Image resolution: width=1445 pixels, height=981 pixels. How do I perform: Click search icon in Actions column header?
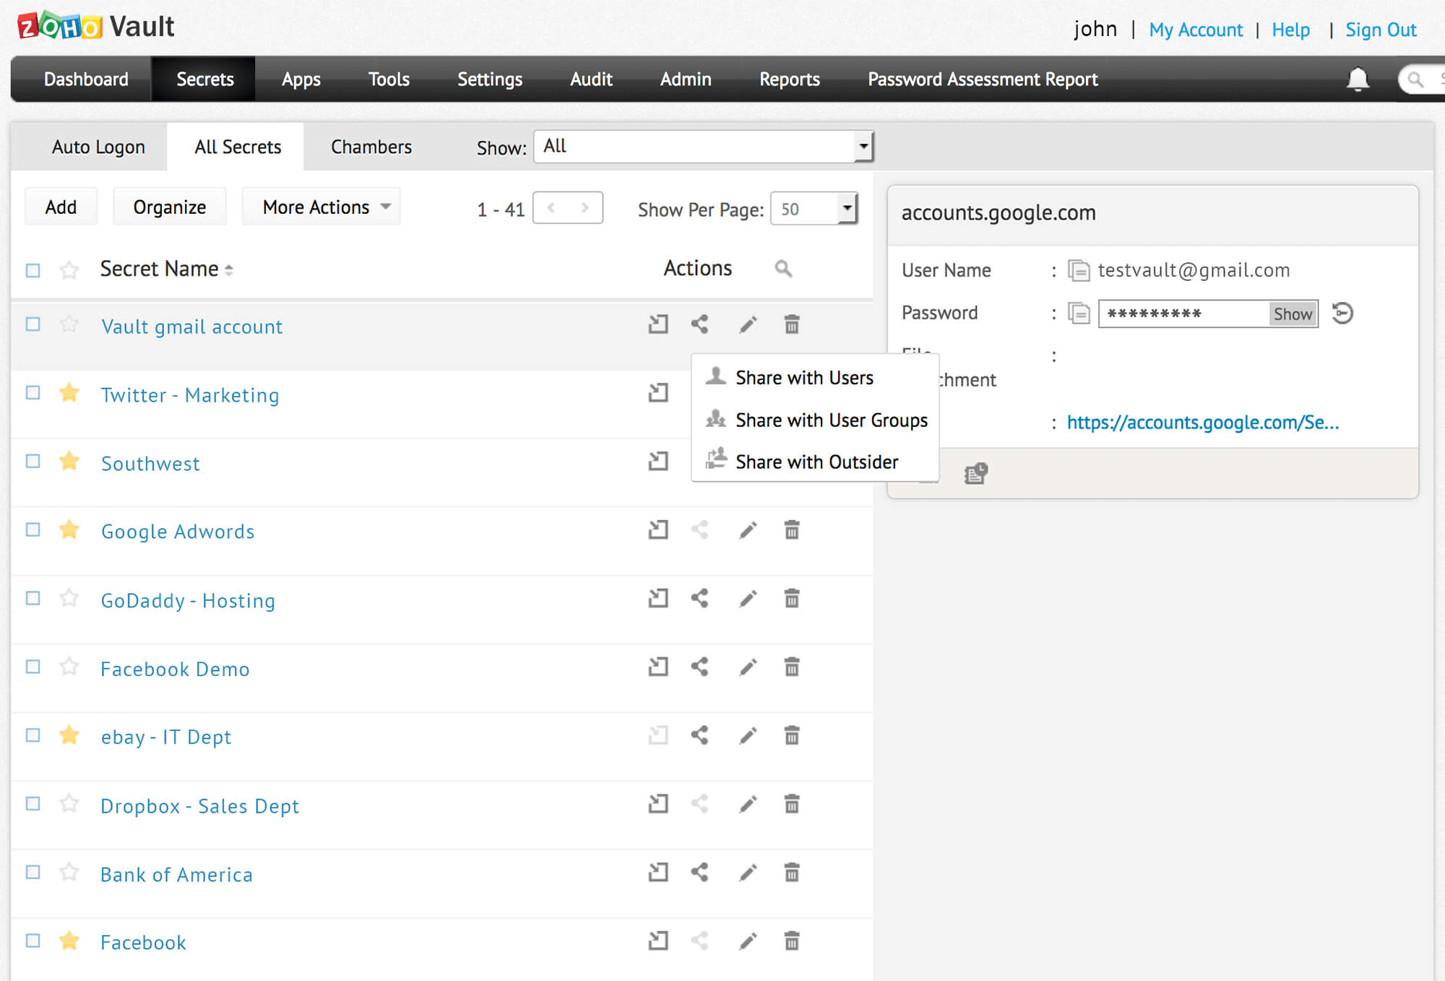(783, 269)
